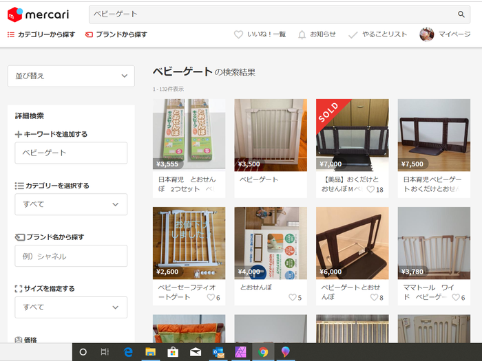Open the Mail app on the taskbar

click(196, 352)
